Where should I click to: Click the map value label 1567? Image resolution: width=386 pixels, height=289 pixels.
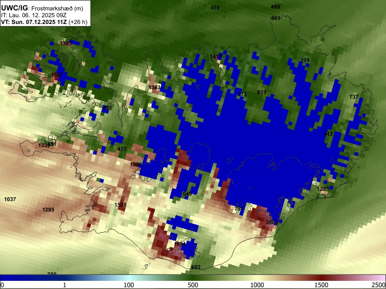(x=57, y=74)
